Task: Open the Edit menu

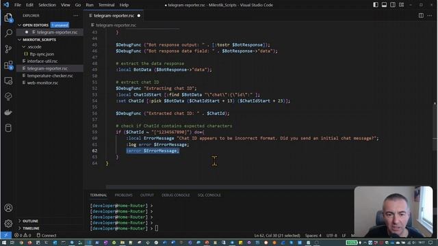Action: (x=29, y=5)
